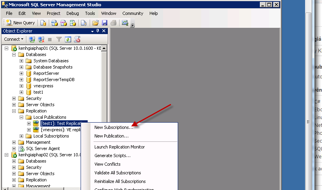
Task: Collapse the kenhgiaiphap01 server node
Action: [7, 48]
